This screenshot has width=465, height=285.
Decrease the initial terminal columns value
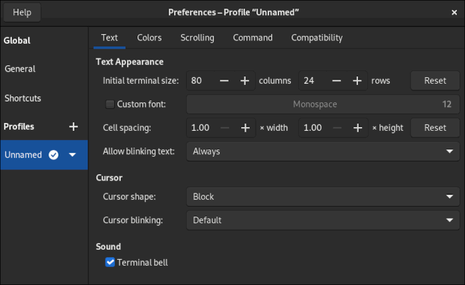[x=225, y=80]
